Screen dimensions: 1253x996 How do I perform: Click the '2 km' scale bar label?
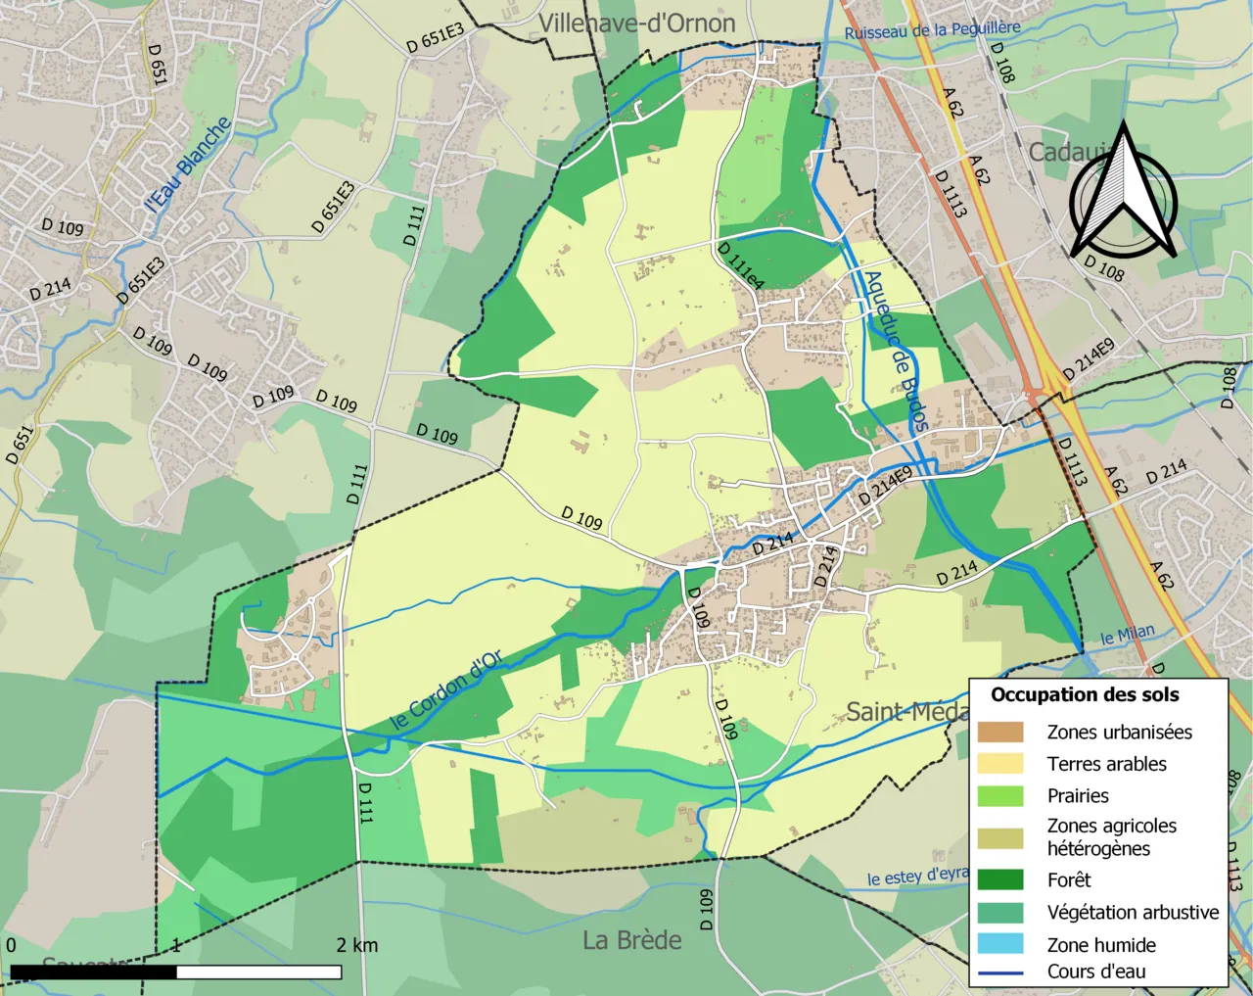357,945
